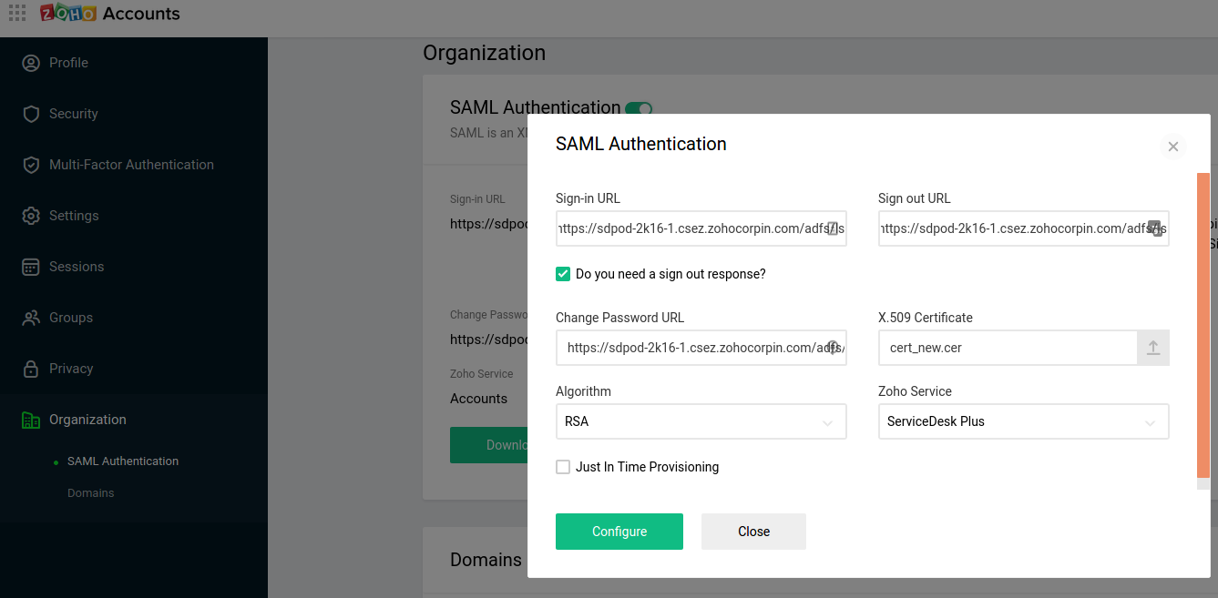Click the Groups people icon
Viewport: 1218px width, 598px height.
[31, 318]
